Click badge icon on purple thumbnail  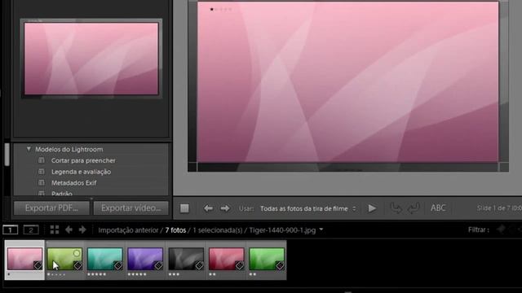pyautogui.click(x=158, y=265)
